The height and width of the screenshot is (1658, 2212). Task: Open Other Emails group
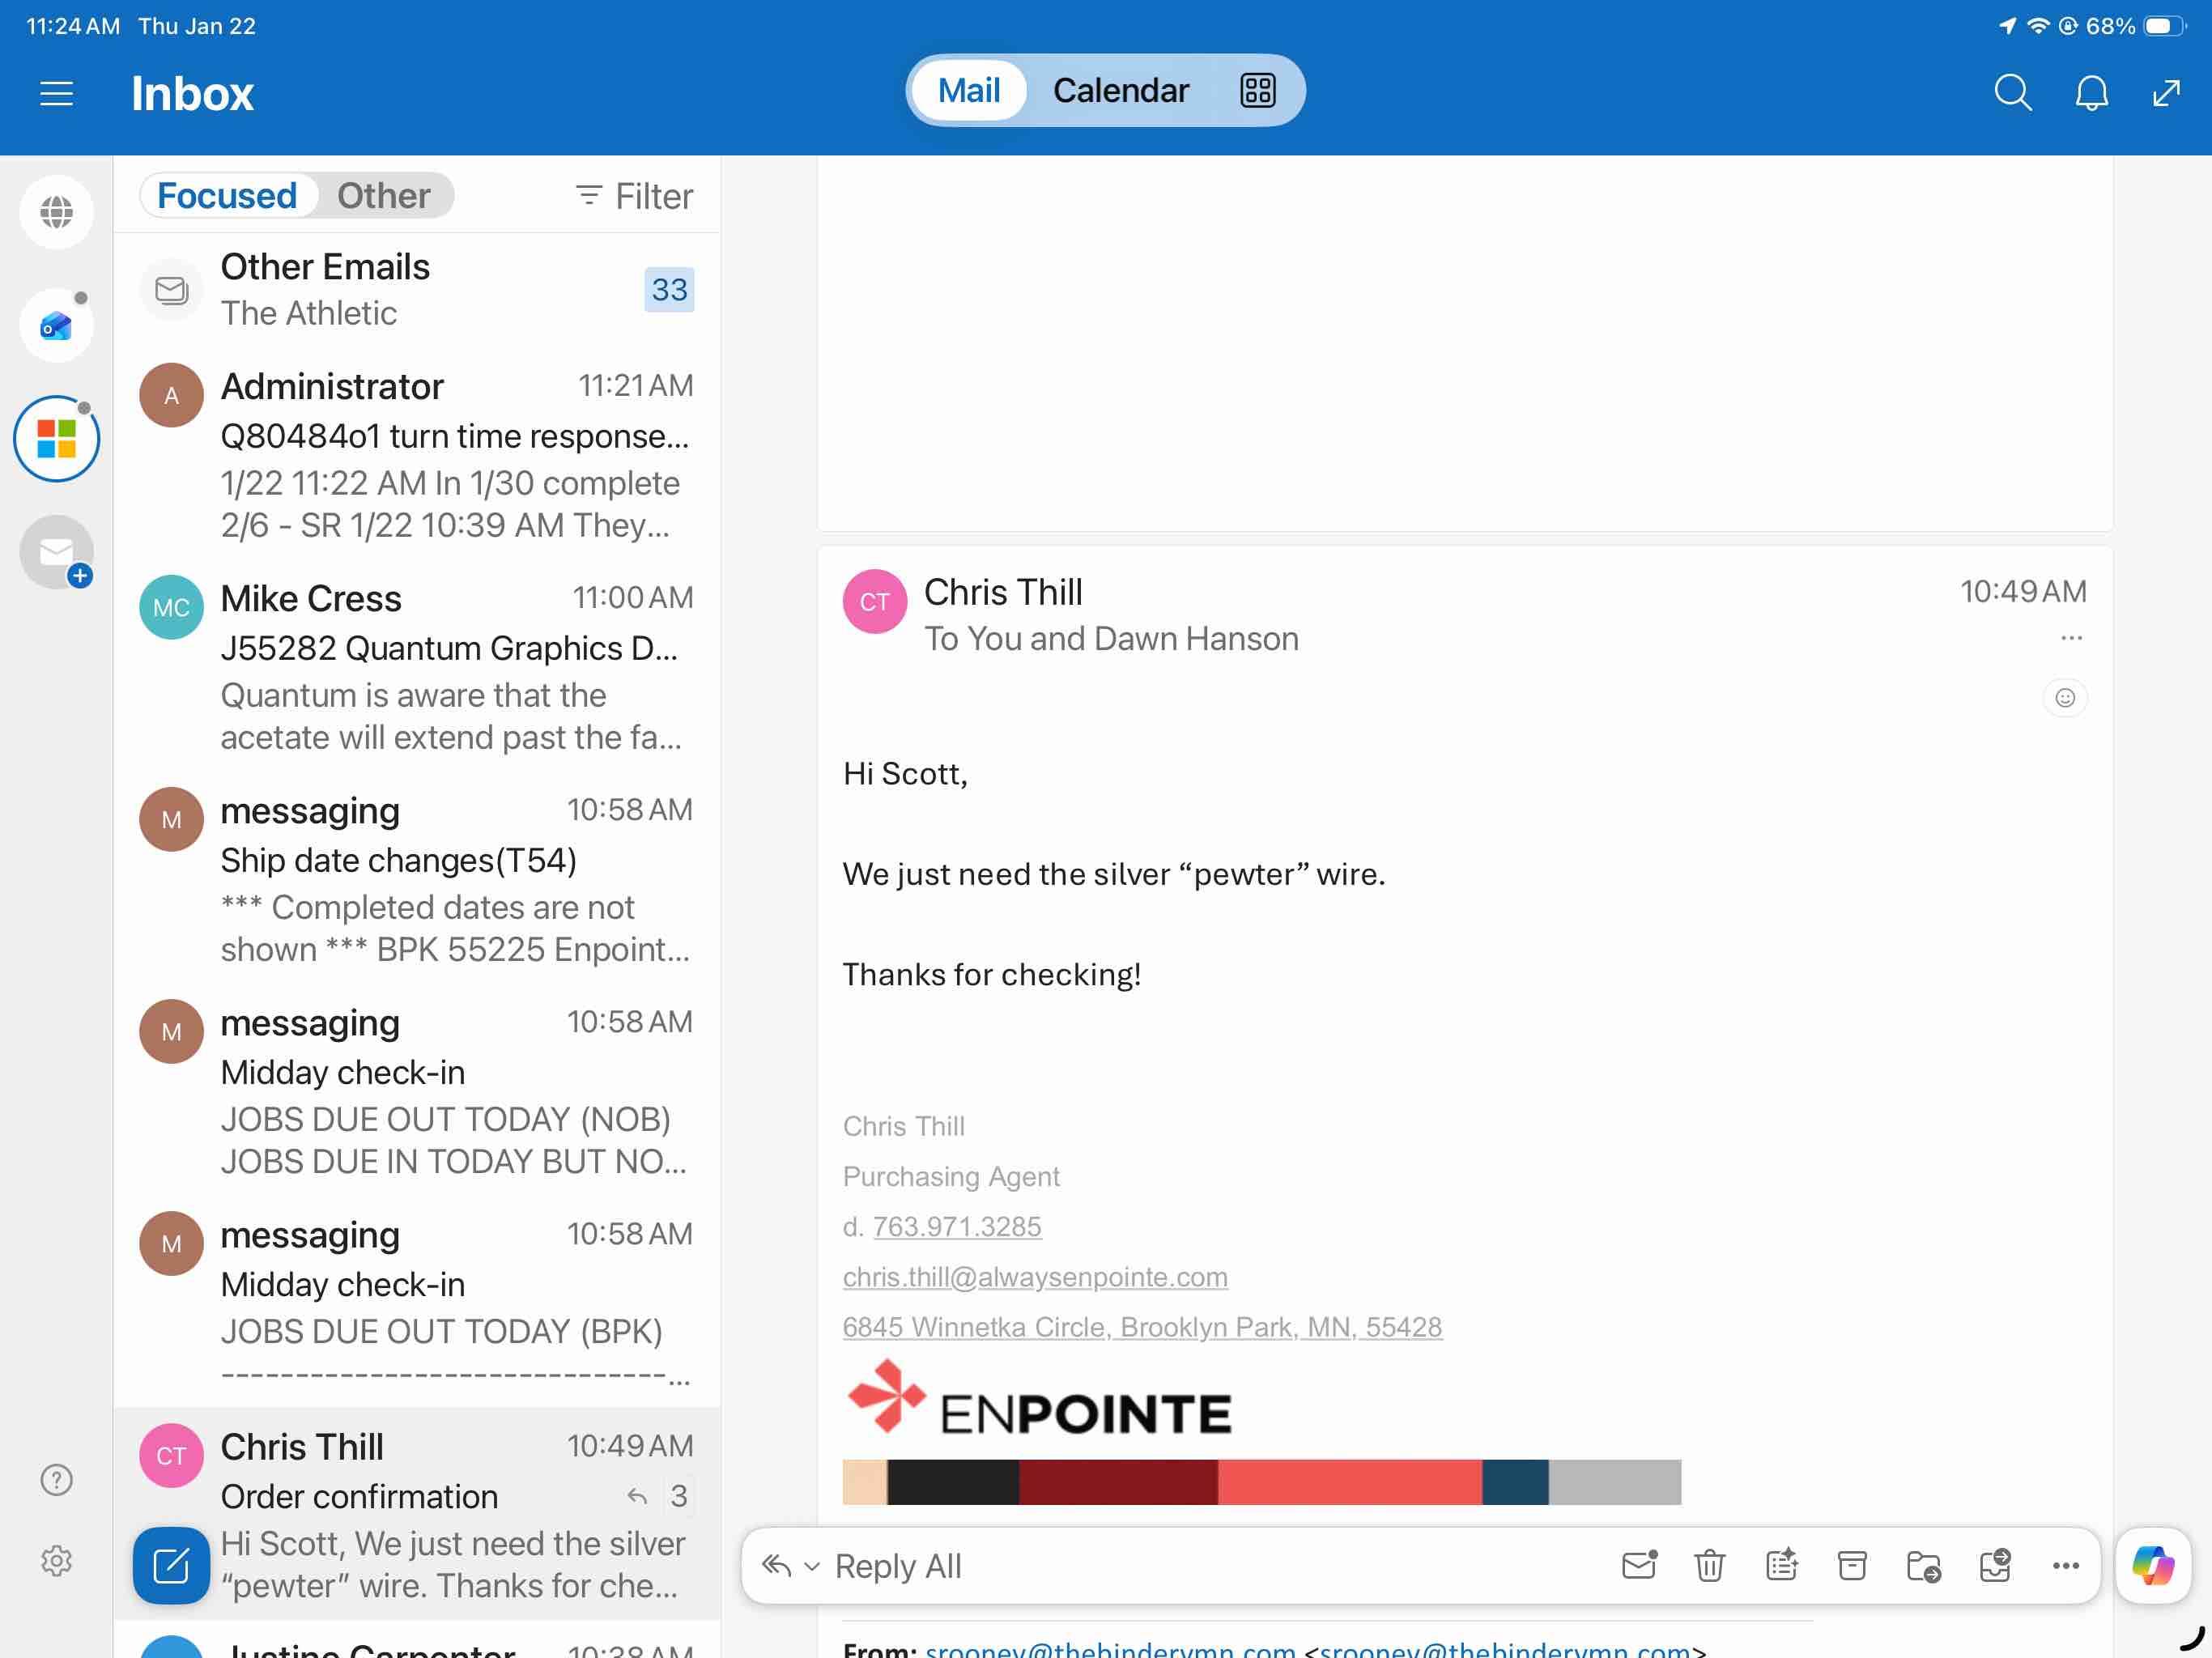pos(416,290)
